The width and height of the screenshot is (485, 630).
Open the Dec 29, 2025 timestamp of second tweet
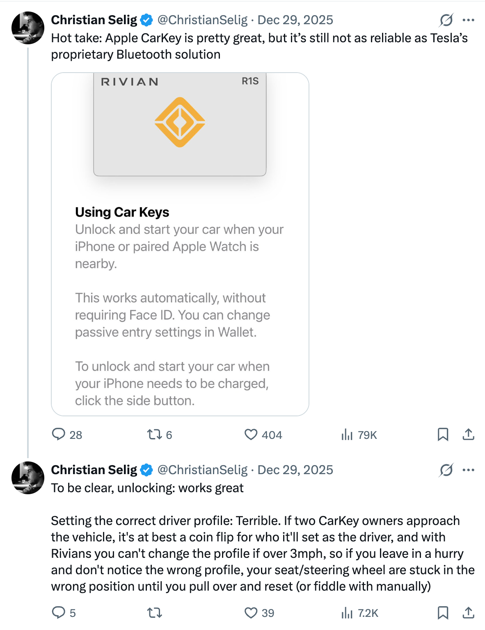click(295, 470)
